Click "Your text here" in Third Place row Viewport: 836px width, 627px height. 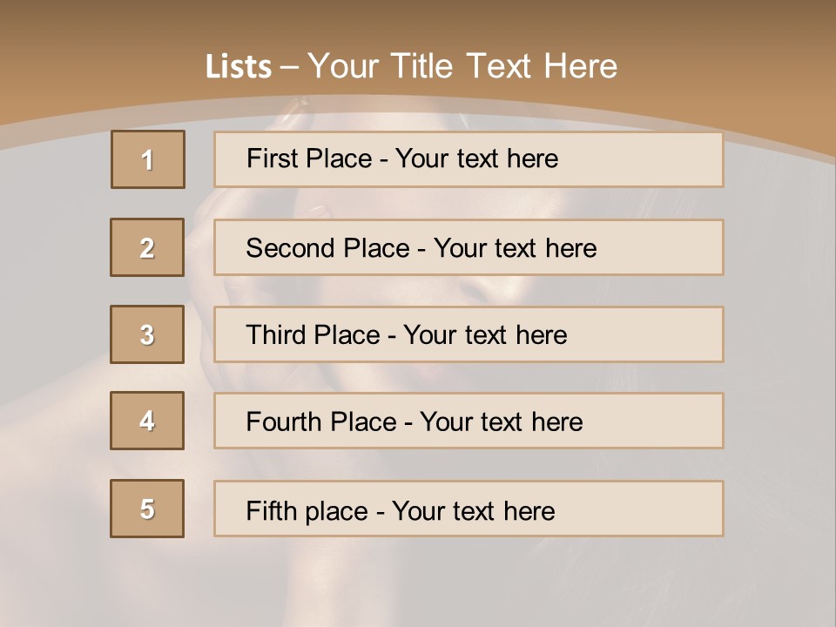tap(485, 335)
